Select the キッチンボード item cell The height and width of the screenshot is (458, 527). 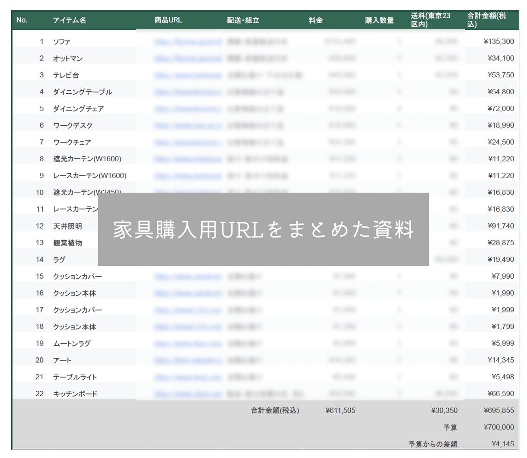click(x=75, y=394)
